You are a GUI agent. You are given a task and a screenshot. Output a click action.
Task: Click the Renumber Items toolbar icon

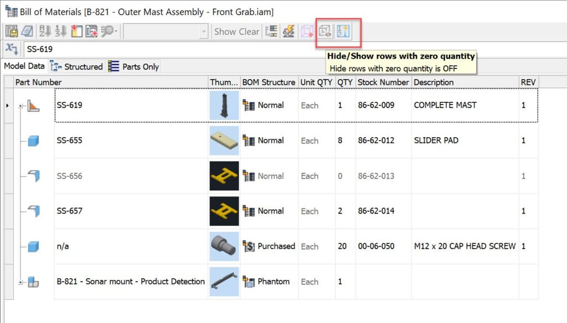click(61, 32)
